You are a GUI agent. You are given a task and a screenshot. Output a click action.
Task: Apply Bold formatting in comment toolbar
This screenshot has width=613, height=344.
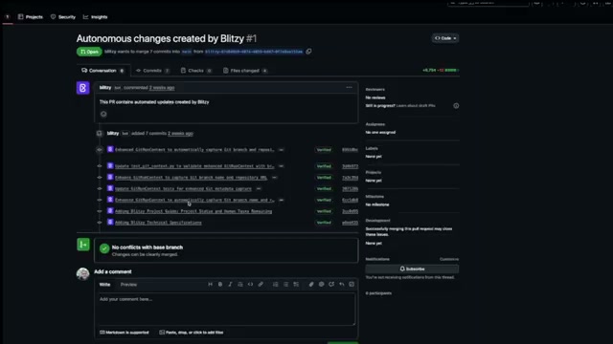point(220,285)
